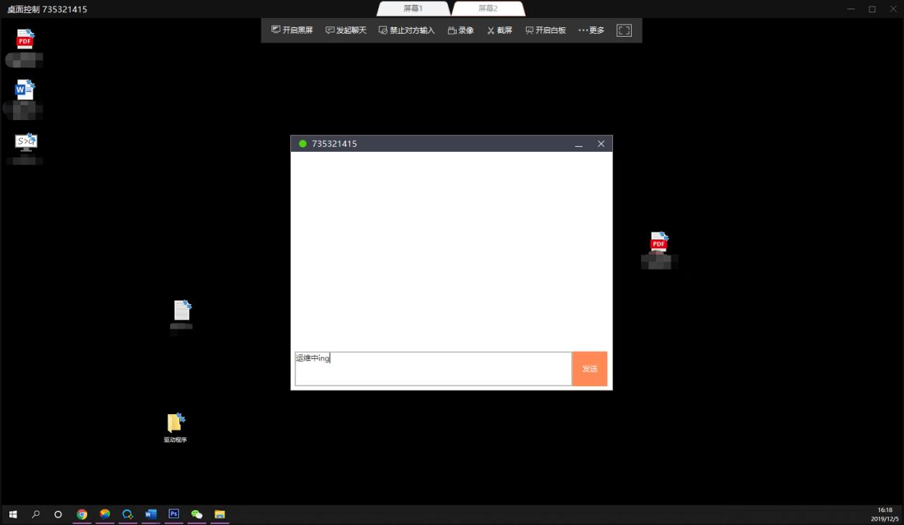Start a chat with 发起聊天
Screen dimensions: 904x525
[346, 30]
